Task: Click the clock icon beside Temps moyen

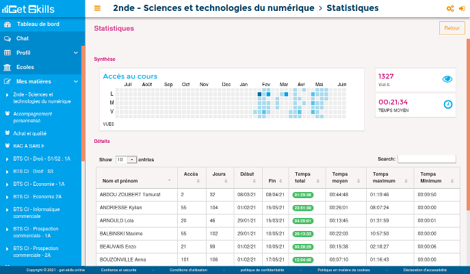Action: tap(447, 105)
